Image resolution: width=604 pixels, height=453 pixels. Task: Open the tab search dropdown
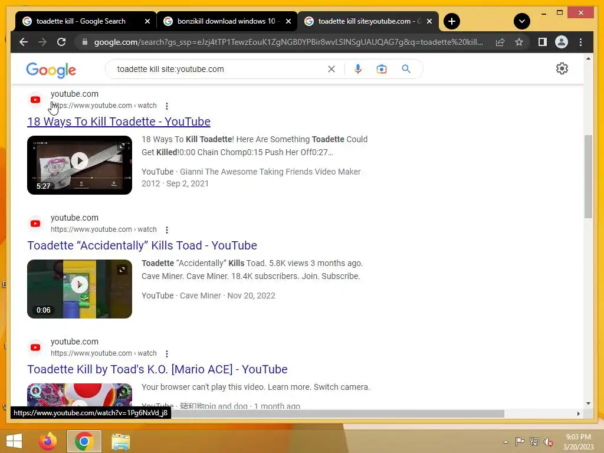click(x=521, y=21)
